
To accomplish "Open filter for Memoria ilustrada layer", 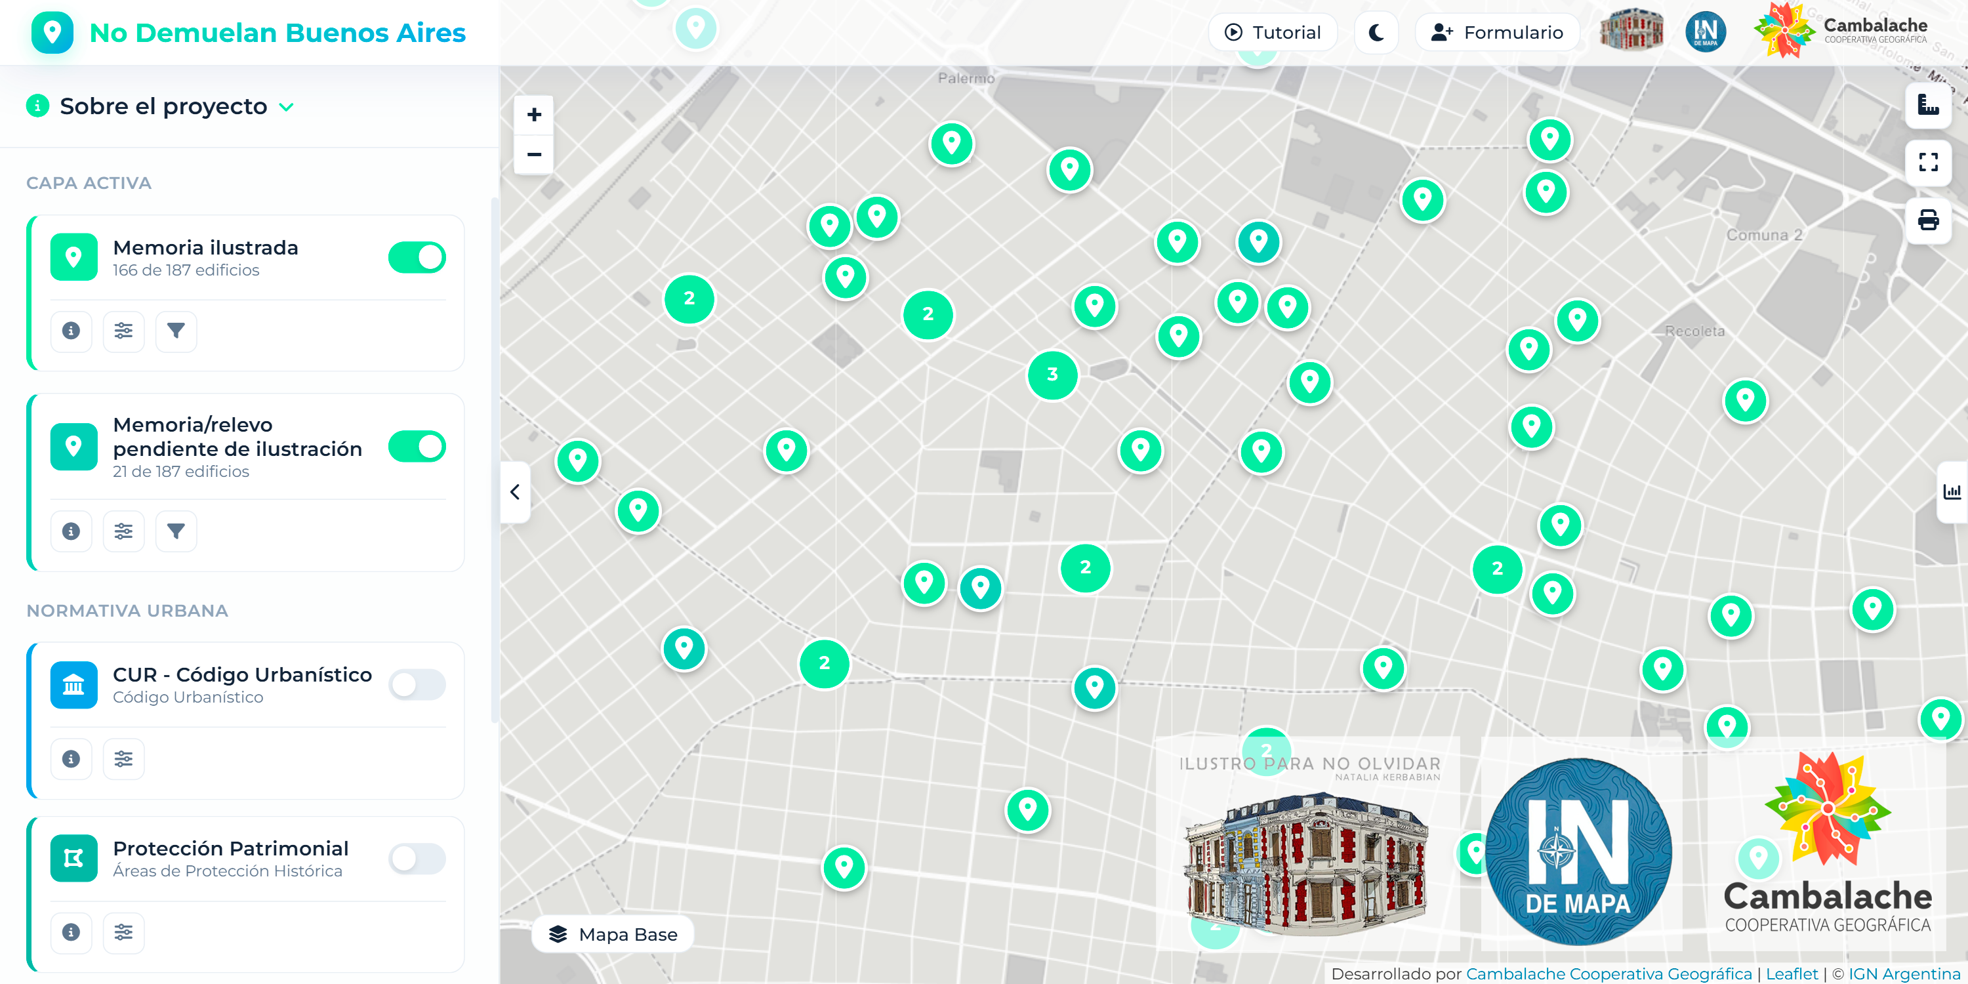I will pos(176,331).
